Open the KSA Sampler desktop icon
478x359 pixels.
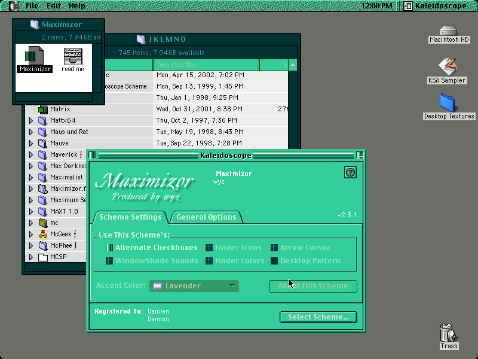click(447, 66)
